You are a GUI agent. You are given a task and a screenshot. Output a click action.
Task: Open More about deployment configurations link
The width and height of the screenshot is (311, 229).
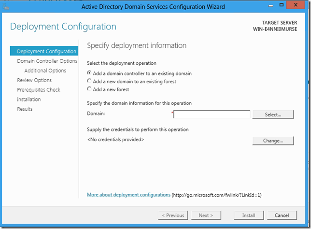tap(129, 195)
